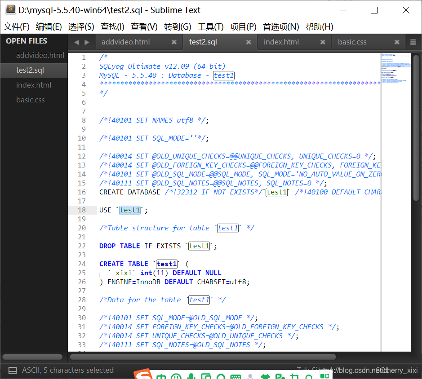
Task: Click the boxed test1 on line 3
Action: (224, 75)
